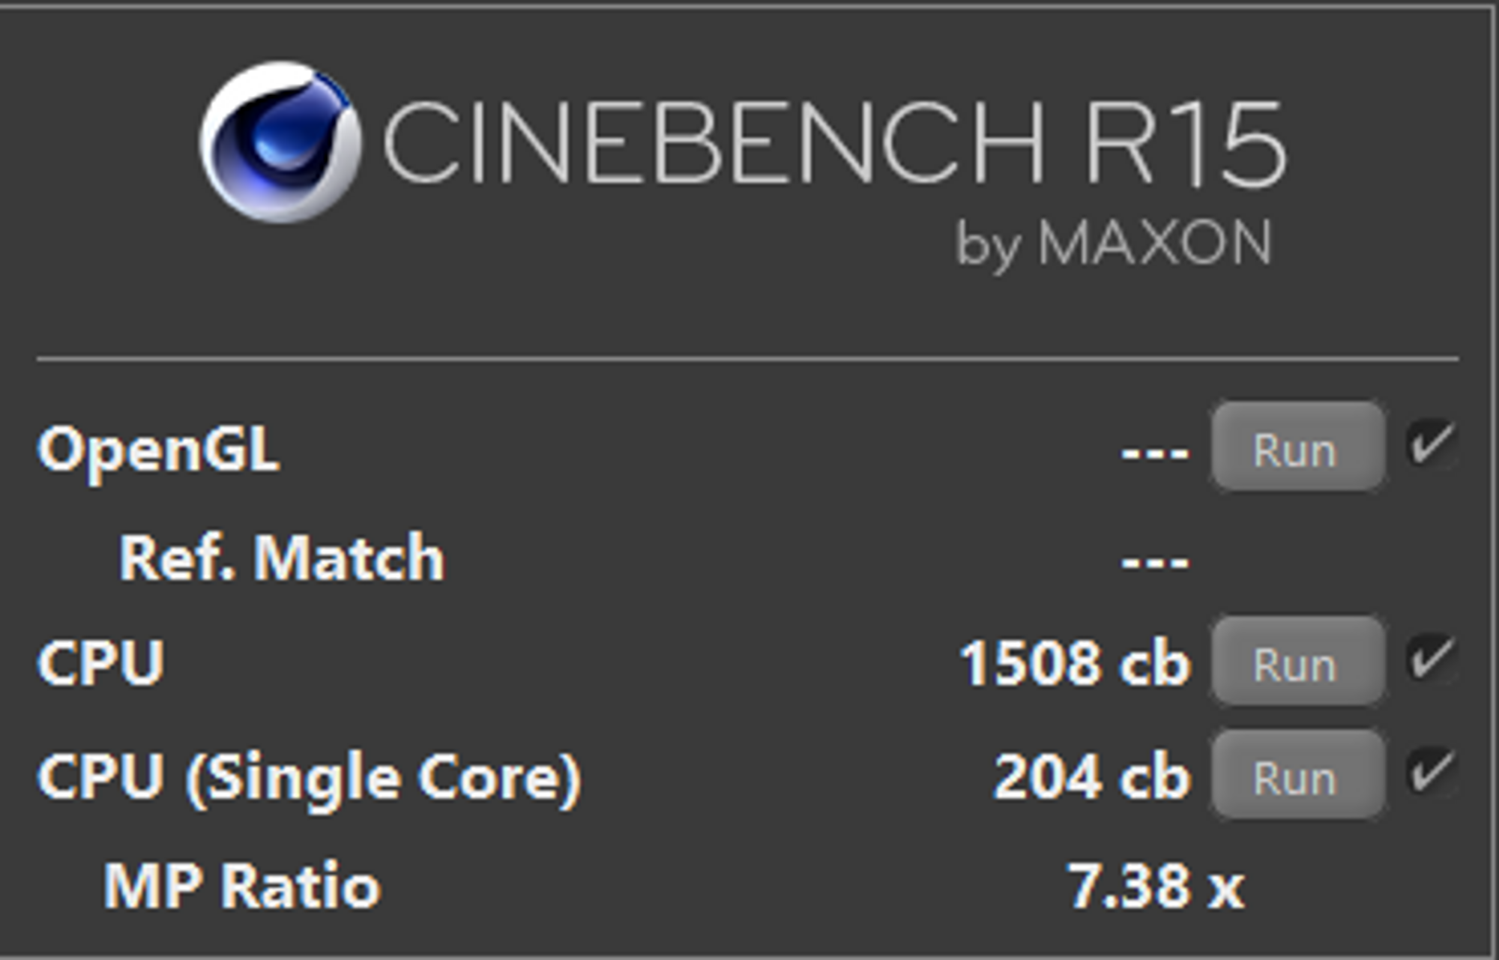Toggle the OpenGL test checkbox
This screenshot has width=1499, height=960.
1432,444
